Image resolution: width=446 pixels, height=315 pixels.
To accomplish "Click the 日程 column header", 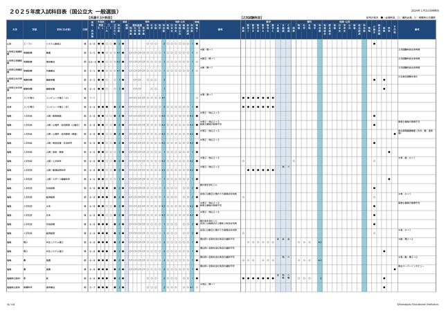I will (84, 30).
